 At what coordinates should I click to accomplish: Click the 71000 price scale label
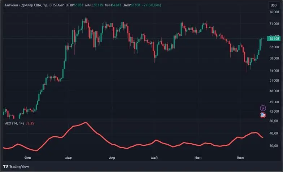pos(274,24)
